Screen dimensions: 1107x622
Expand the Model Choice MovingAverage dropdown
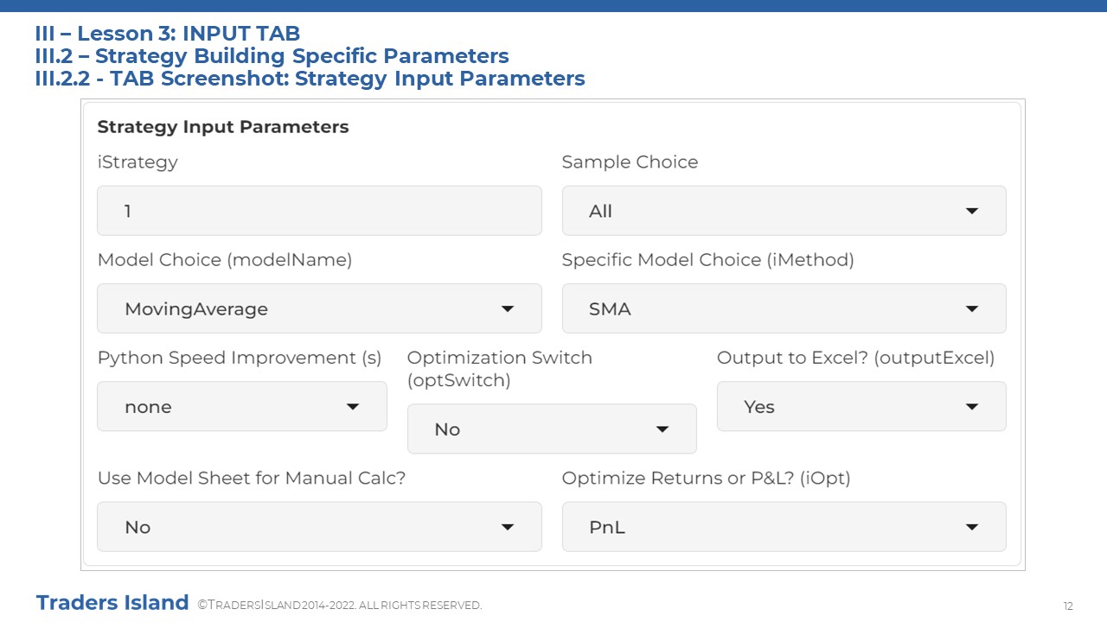[319, 308]
